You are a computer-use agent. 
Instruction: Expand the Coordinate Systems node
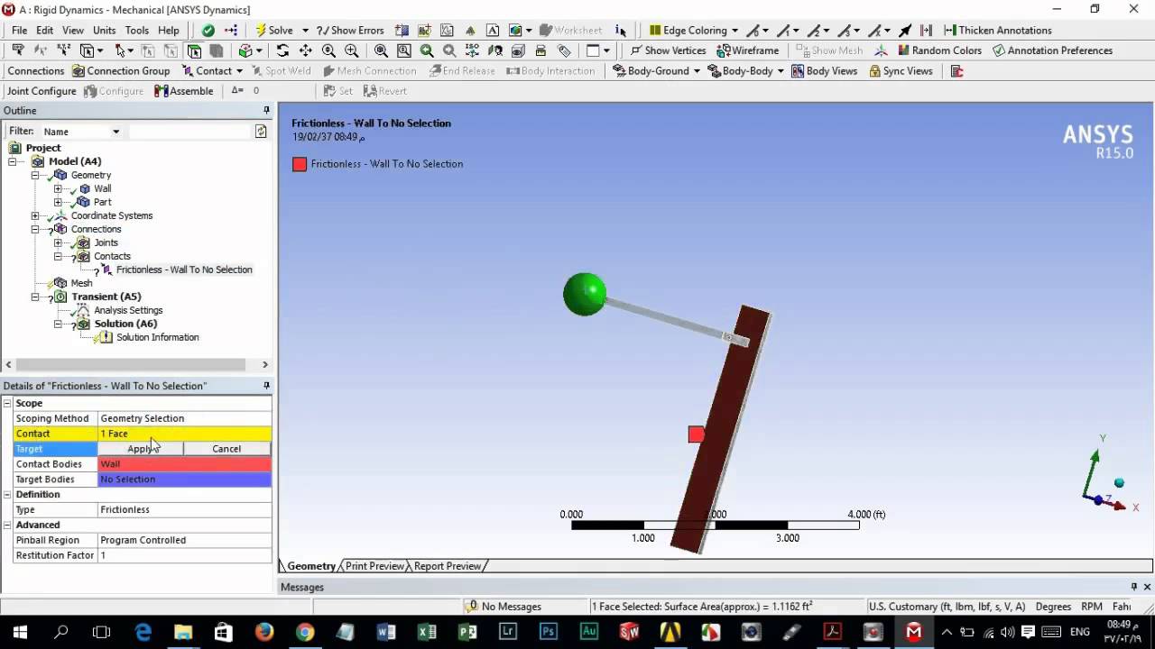pos(35,215)
